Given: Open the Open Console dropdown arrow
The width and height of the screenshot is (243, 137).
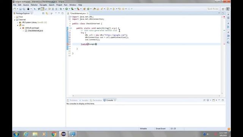Looking at the screenshot, I should 216,100.
